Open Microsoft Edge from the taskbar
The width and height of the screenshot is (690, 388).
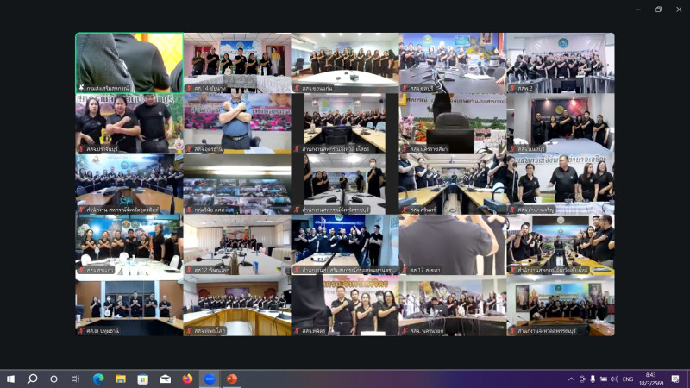pyautogui.click(x=97, y=379)
